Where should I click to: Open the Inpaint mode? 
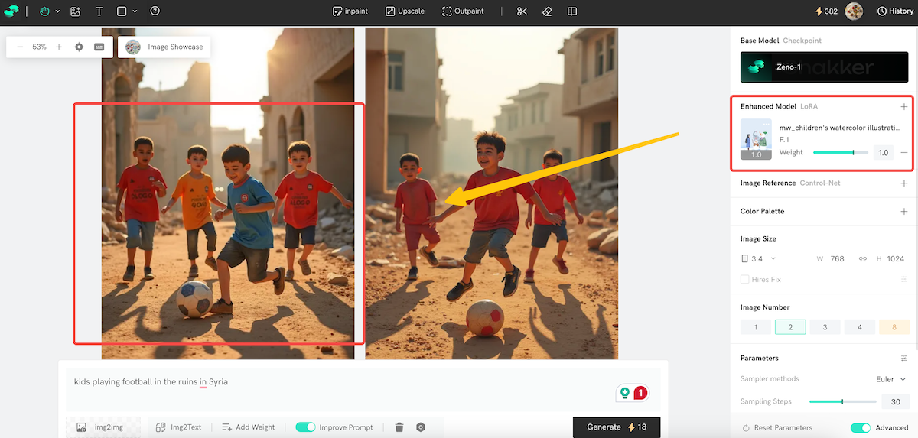[351, 11]
